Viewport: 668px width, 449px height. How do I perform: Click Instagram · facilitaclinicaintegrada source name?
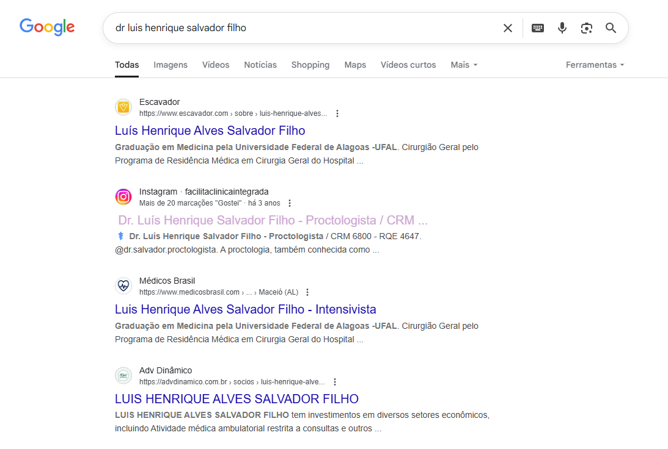204,192
